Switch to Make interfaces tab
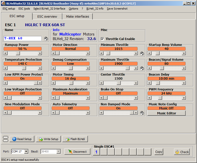197x163 pixels. pyautogui.click(x=78, y=17)
